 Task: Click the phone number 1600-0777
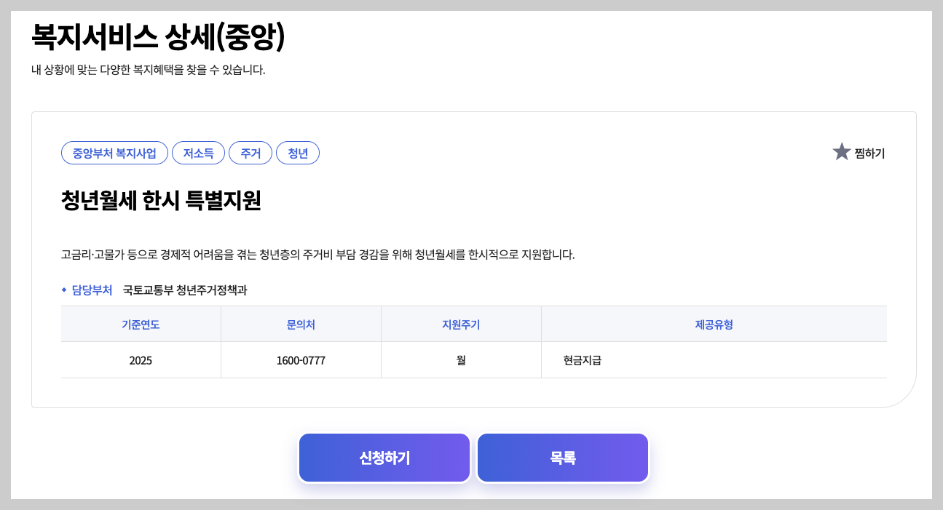(x=301, y=359)
